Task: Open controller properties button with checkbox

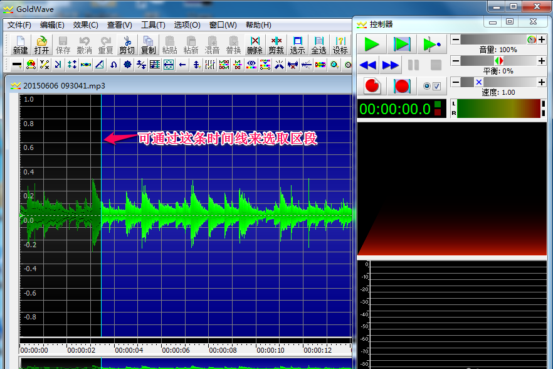Action: point(432,86)
